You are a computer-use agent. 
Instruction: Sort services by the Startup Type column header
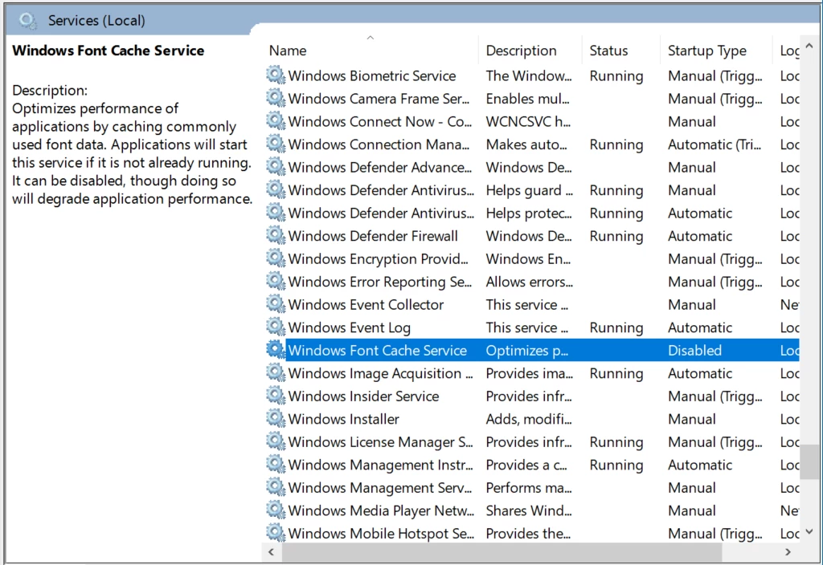coord(716,51)
